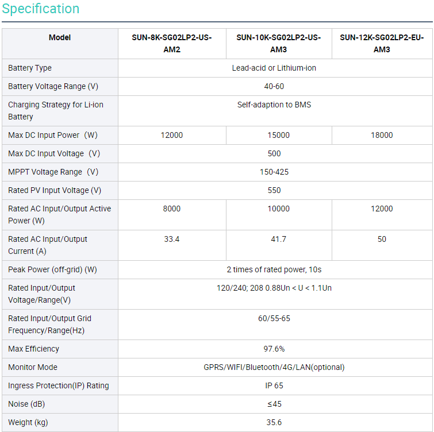Click the Specification heading
The height and width of the screenshot is (432, 434).
(x=41, y=9)
